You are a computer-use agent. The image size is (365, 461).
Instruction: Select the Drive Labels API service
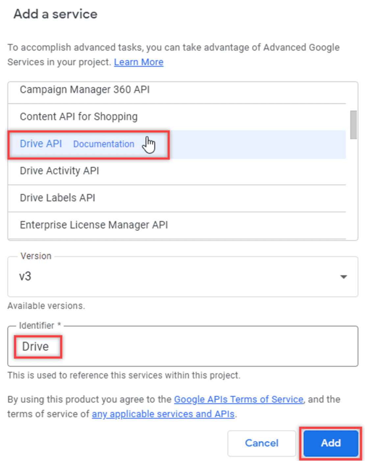(x=58, y=197)
